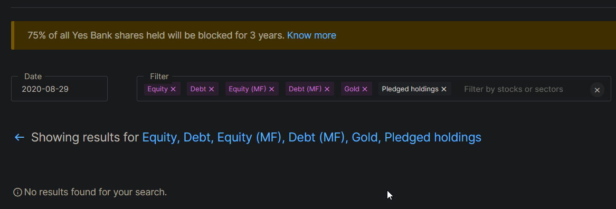The width and height of the screenshot is (616, 209).
Task: Remove the Equity (MF) filter tag
Action: pyautogui.click(x=271, y=89)
